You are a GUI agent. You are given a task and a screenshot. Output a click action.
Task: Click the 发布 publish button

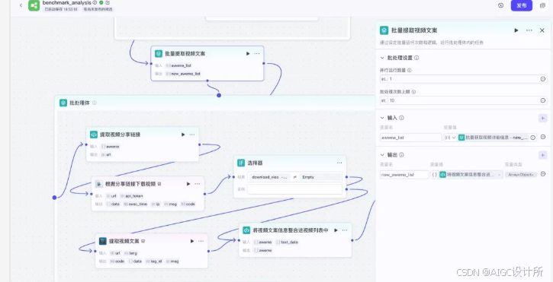522,5
